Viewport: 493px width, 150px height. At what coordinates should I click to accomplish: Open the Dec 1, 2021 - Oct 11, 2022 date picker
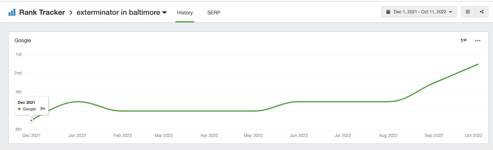(419, 12)
